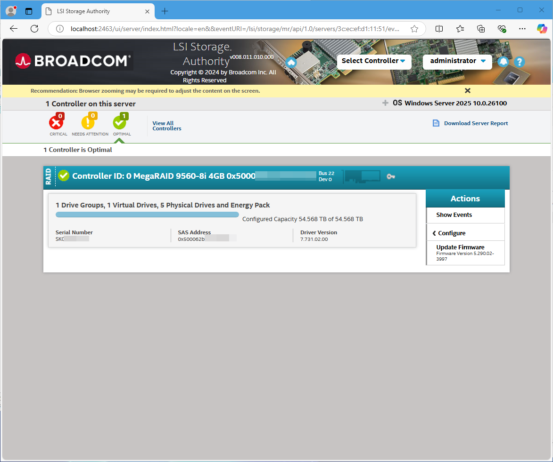Click the Serial Number label

point(74,232)
